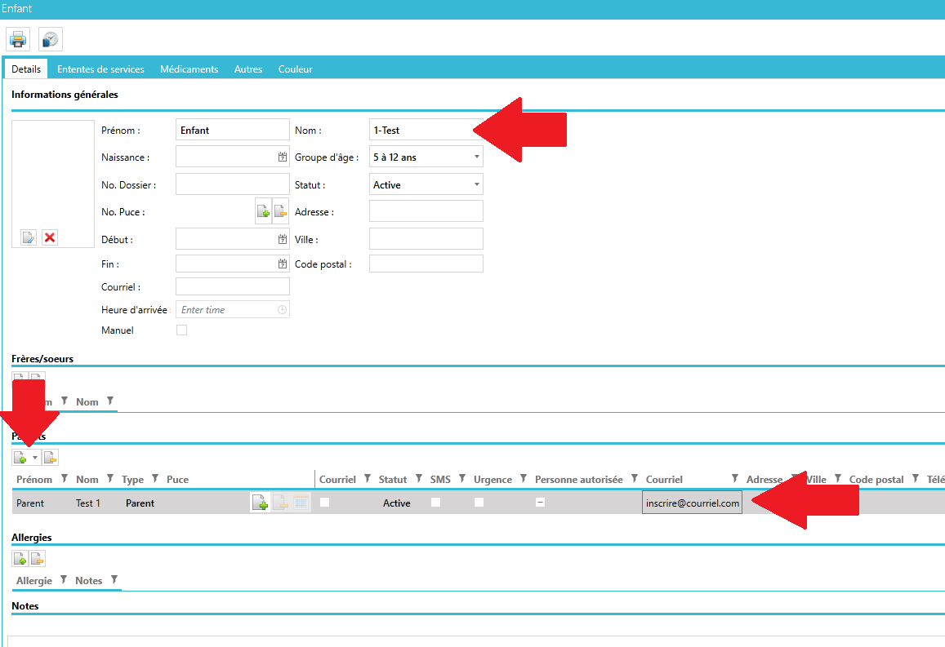Filter the allergy Notes column
Viewport: 945px width, 647px height.
(114, 579)
